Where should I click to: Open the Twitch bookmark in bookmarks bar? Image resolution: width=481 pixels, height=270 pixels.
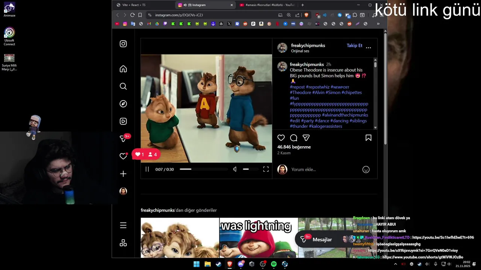coord(165,24)
